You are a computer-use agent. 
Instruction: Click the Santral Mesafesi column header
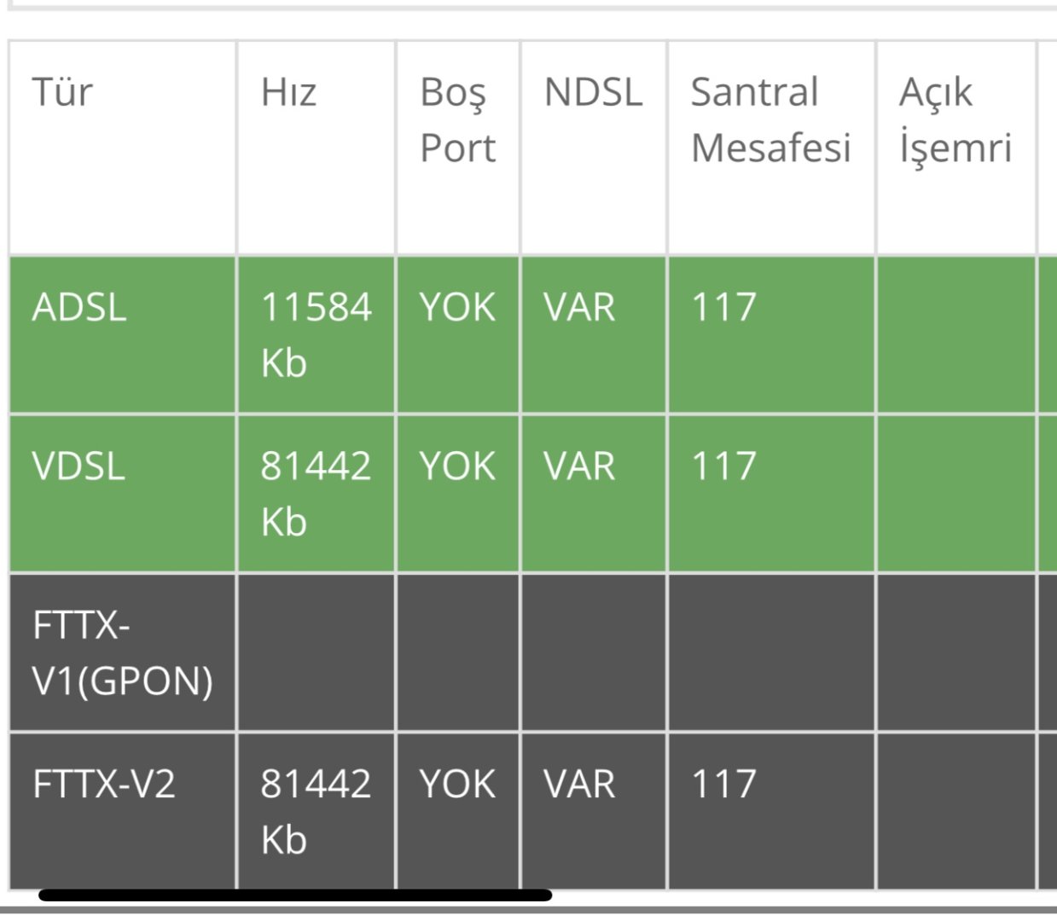pyautogui.click(x=770, y=120)
